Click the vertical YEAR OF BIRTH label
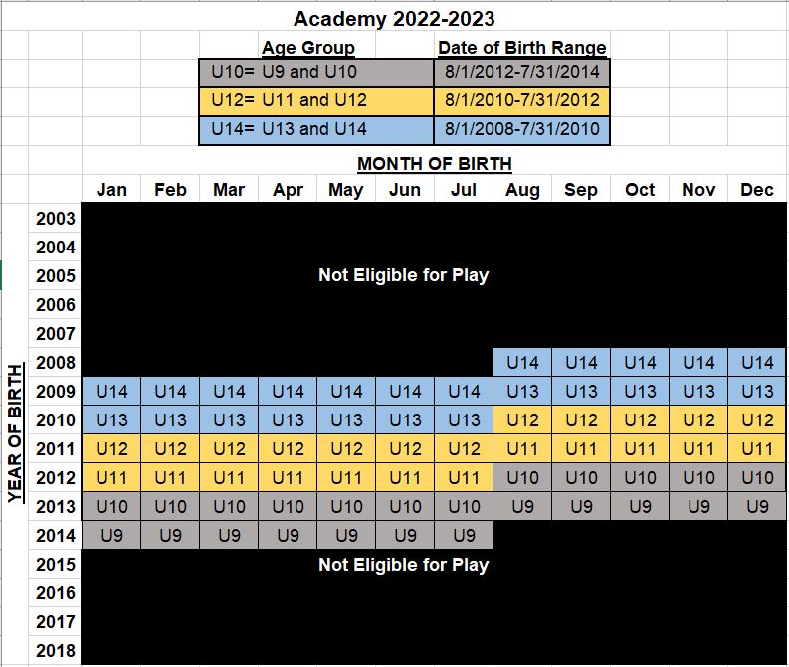The width and height of the screenshot is (789, 667). click(15, 432)
